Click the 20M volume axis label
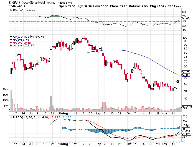The height and width of the screenshot is (147, 193). [x=5, y=90]
